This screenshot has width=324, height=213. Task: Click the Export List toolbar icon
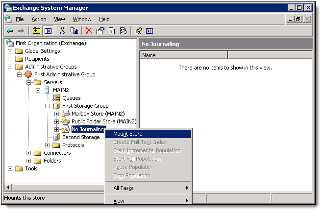coord(124,31)
